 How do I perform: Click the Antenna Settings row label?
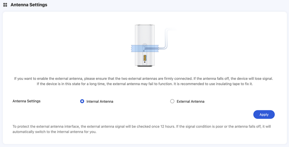tap(27, 101)
